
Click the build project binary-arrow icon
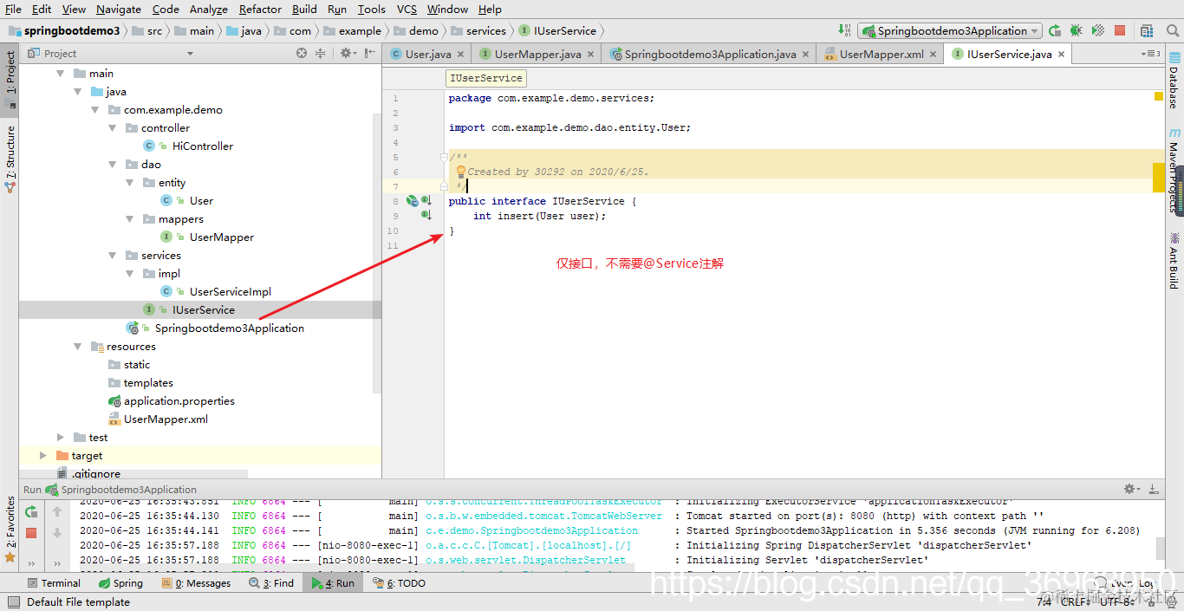point(845,30)
